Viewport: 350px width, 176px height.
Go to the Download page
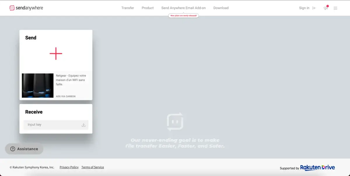tap(221, 8)
